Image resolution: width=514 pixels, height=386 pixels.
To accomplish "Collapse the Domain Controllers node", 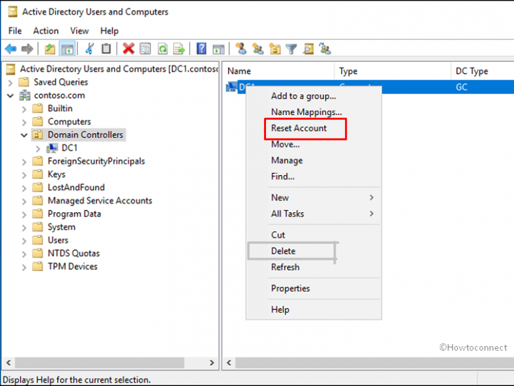I will [x=24, y=135].
